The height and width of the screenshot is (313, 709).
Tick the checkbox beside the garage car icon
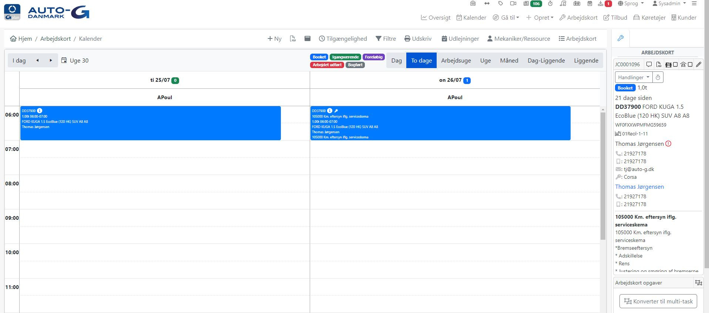pyautogui.click(x=690, y=64)
